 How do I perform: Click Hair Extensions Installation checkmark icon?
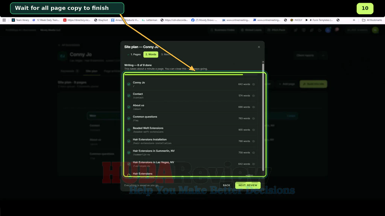[x=129, y=141]
